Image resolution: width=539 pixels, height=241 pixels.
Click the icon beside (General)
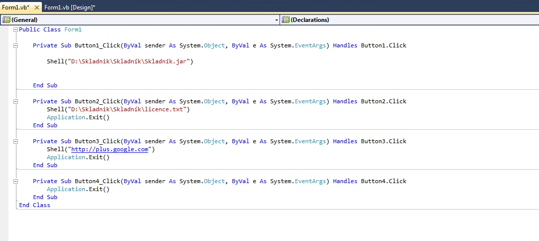pos(6,20)
